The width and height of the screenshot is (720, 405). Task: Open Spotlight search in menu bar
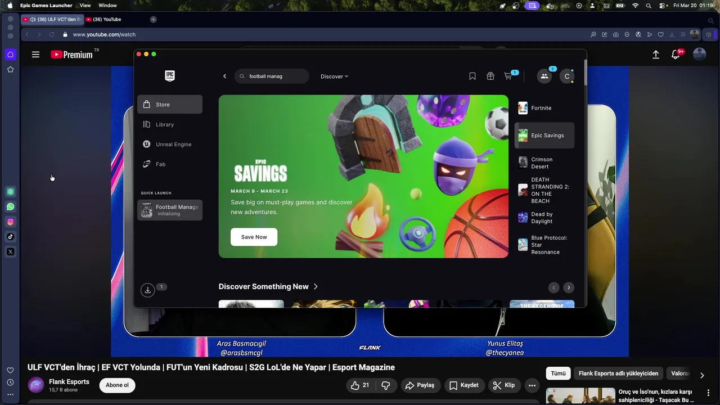(x=649, y=5)
